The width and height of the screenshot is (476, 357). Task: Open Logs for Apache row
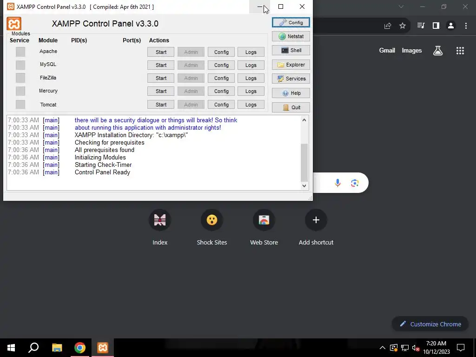click(251, 52)
